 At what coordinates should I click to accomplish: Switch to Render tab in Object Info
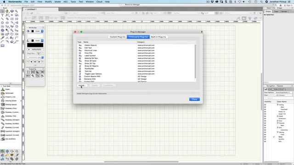coord(284,11)
